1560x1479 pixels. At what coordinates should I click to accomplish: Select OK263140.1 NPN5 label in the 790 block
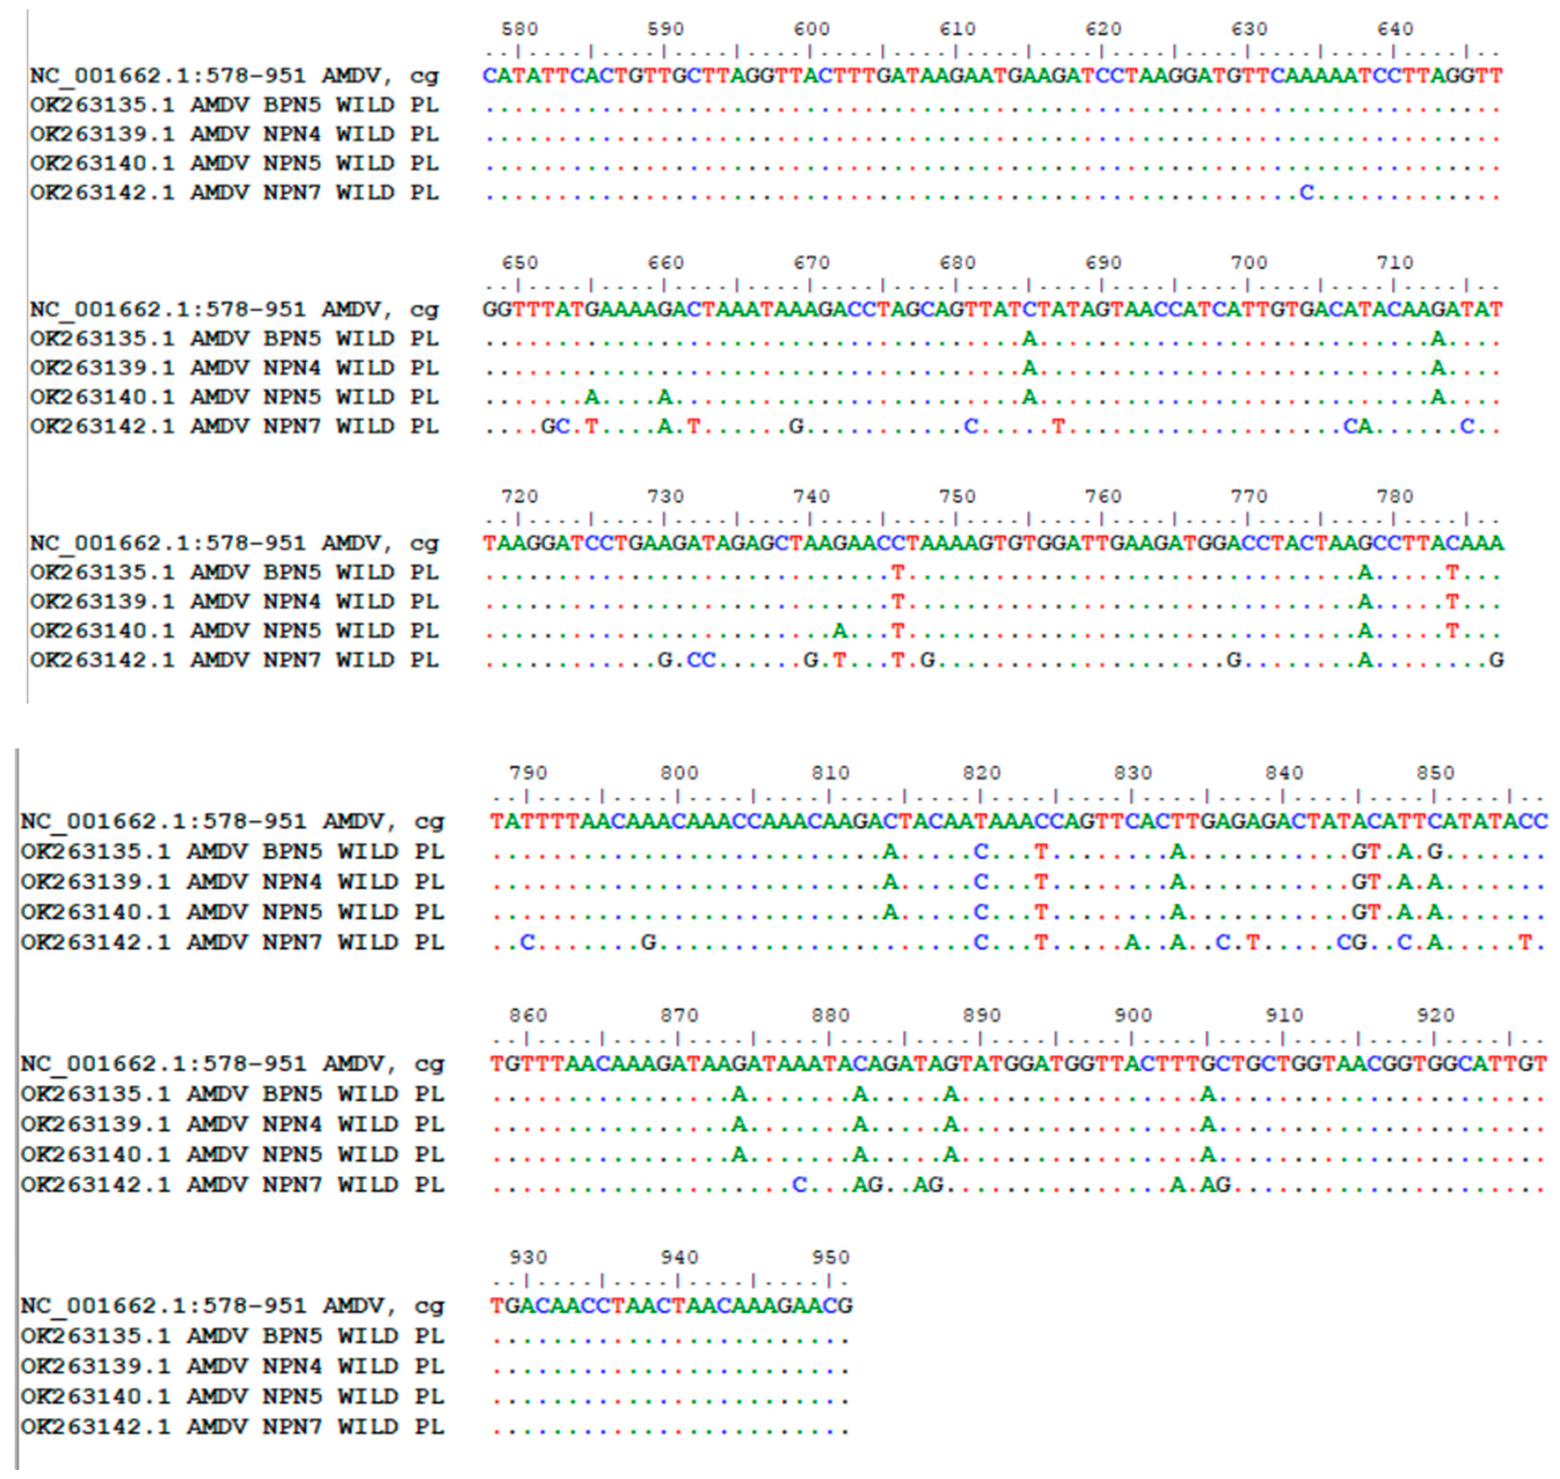click(x=232, y=912)
